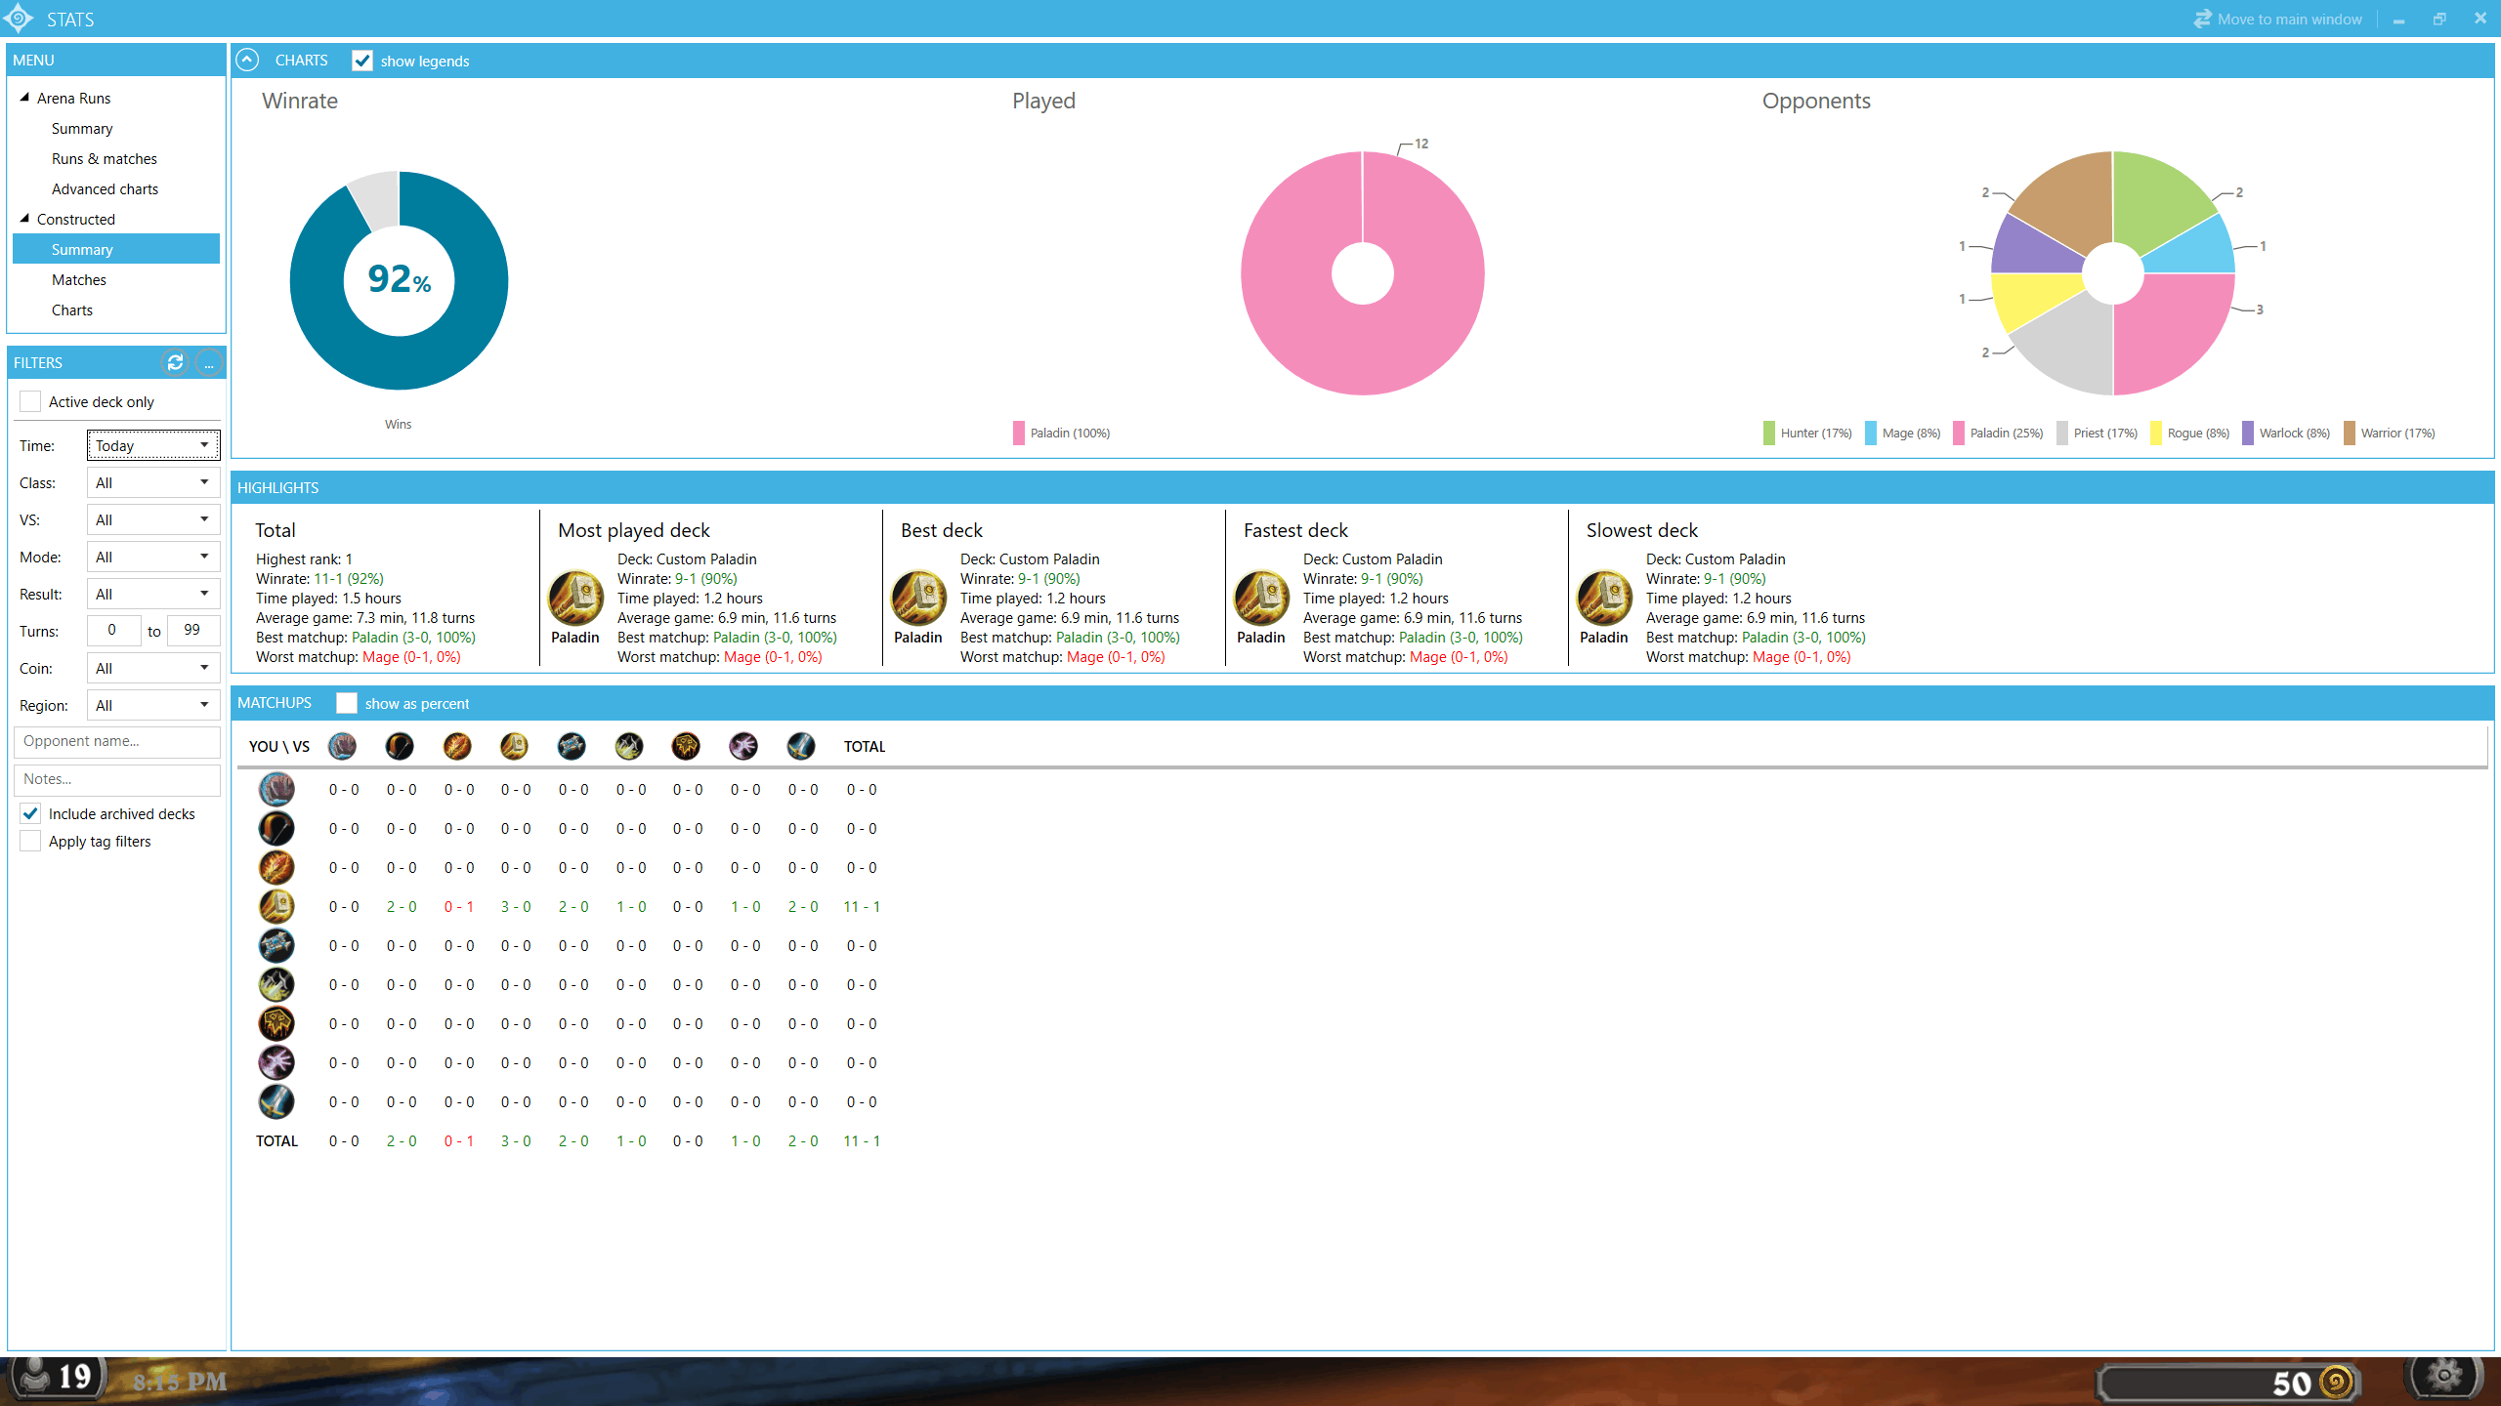The height and width of the screenshot is (1406, 2501).
Task: Click the refresh filters icon
Action: pyautogui.click(x=175, y=362)
